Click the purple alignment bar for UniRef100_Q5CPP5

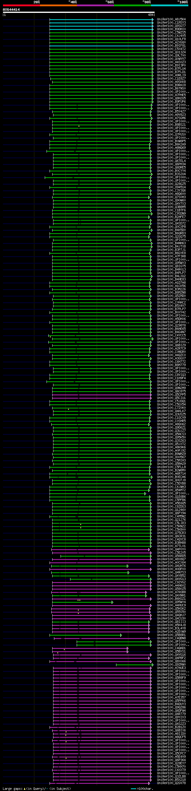(x=102, y=394)
